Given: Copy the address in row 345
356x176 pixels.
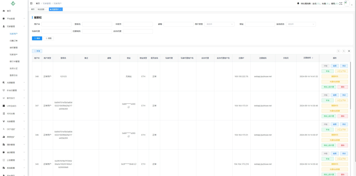Looking at the screenshot, I should [x=135, y=164].
